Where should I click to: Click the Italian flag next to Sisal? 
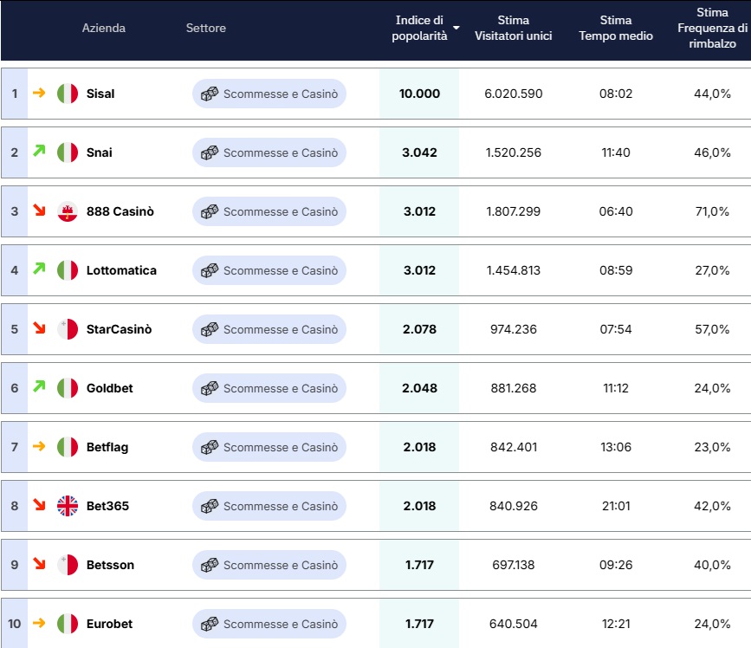[67, 94]
